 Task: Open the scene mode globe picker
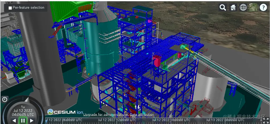[x=243, y=8]
